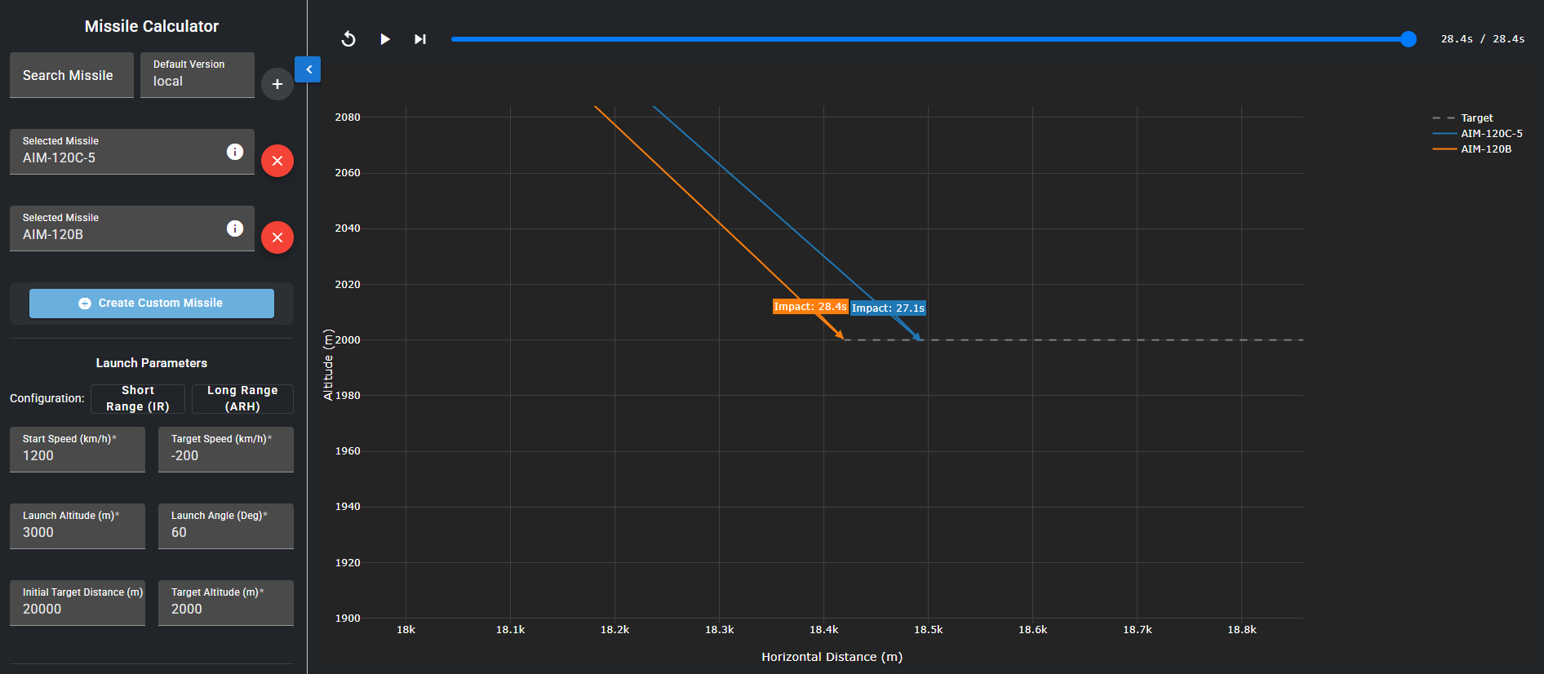The height and width of the screenshot is (674, 1544).
Task: Open the Default Version dropdown
Action: (197, 75)
